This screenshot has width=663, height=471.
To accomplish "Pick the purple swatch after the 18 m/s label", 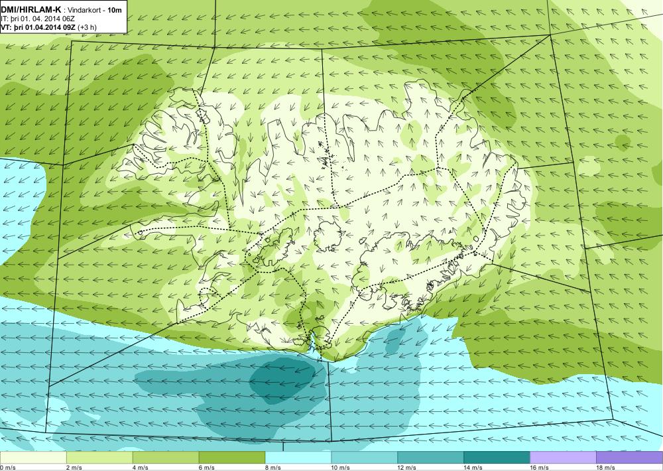I will click(x=630, y=458).
